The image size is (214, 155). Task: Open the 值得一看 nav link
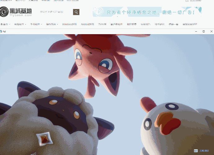[173, 24]
